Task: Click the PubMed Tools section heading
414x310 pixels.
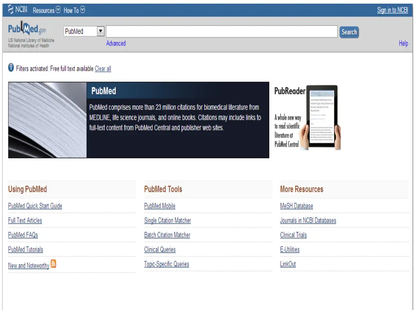Action: pyautogui.click(x=163, y=189)
